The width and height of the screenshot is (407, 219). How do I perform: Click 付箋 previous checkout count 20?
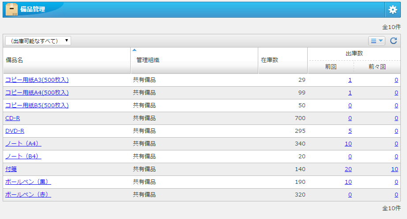(348, 169)
